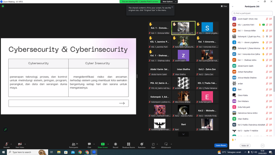
Task: Open the Chat panel
Action: (x=89, y=145)
